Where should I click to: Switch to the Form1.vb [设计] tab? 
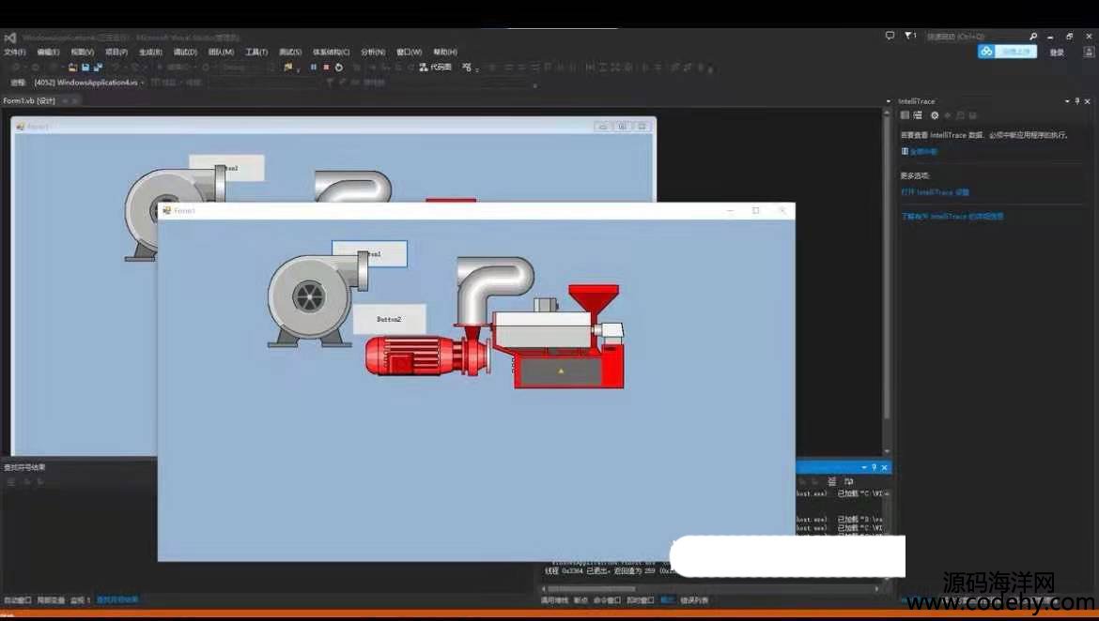tap(29, 100)
